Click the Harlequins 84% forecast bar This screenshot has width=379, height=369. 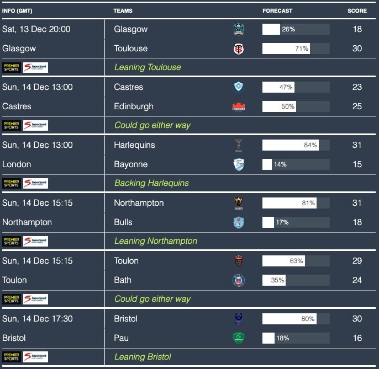[x=296, y=145]
